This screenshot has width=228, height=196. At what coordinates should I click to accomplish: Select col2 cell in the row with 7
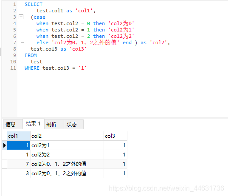click(x=67, y=164)
